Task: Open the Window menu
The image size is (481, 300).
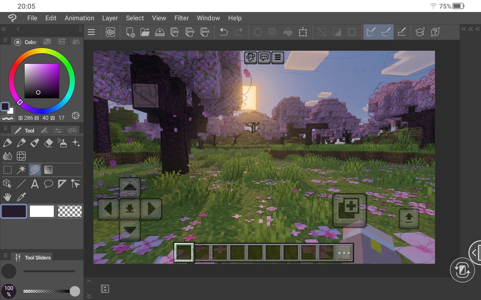Action: pos(208,18)
